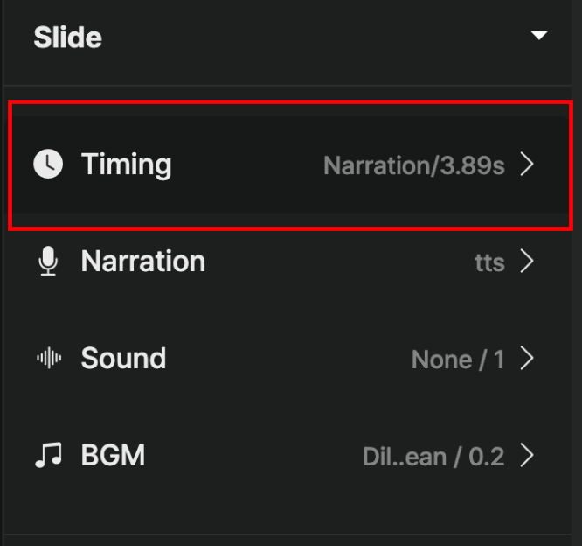Open the Timing menu row
This screenshot has width=582, height=546.
point(291,164)
